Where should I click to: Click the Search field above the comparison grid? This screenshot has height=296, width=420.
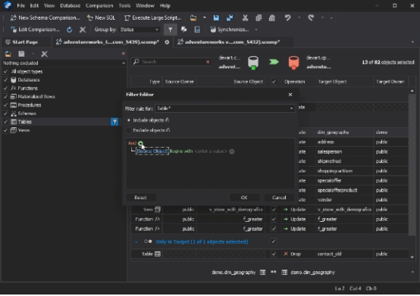tap(171, 62)
